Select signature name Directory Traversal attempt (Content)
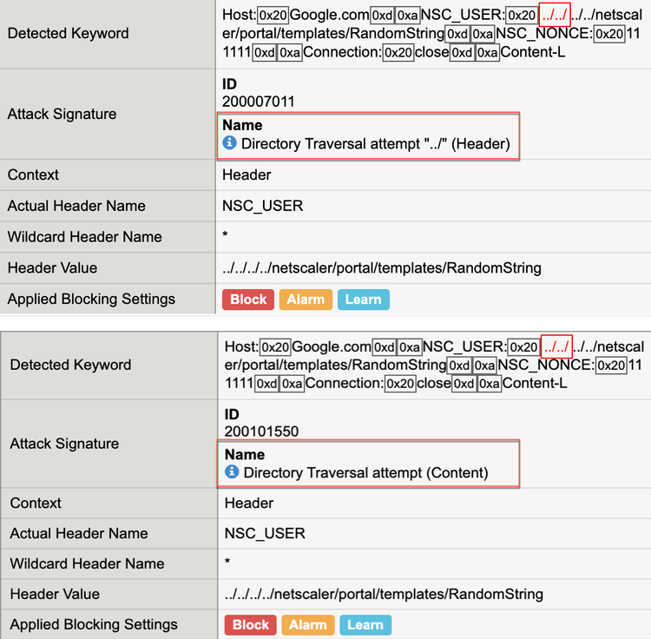Image resolution: width=651 pixels, height=639 pixels. point(365,473)
